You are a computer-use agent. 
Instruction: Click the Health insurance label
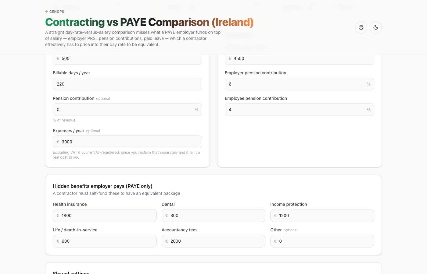coord(70,204)
